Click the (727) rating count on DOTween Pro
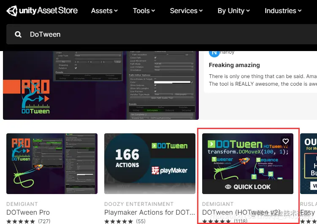 tap(44, 221)
